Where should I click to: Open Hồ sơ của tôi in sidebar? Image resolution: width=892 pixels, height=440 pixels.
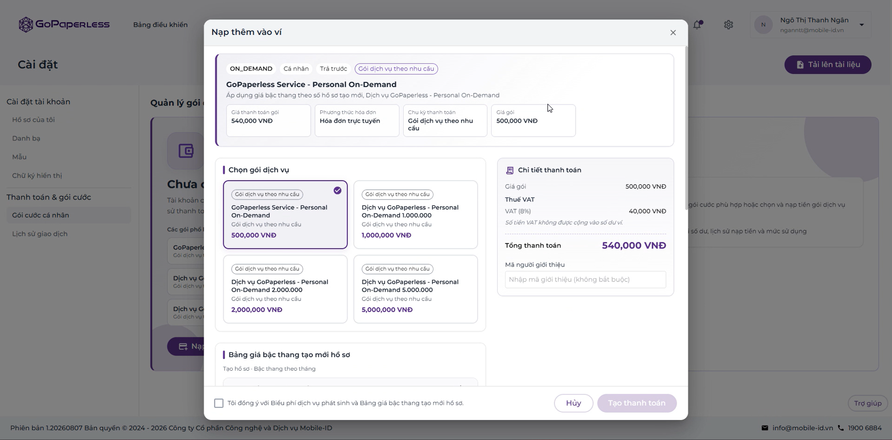[x=33, y=120]
